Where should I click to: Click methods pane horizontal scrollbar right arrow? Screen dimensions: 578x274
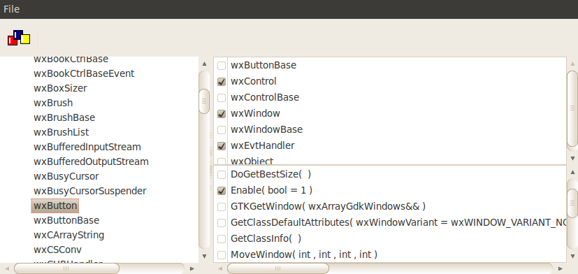[x=561, y=268]
